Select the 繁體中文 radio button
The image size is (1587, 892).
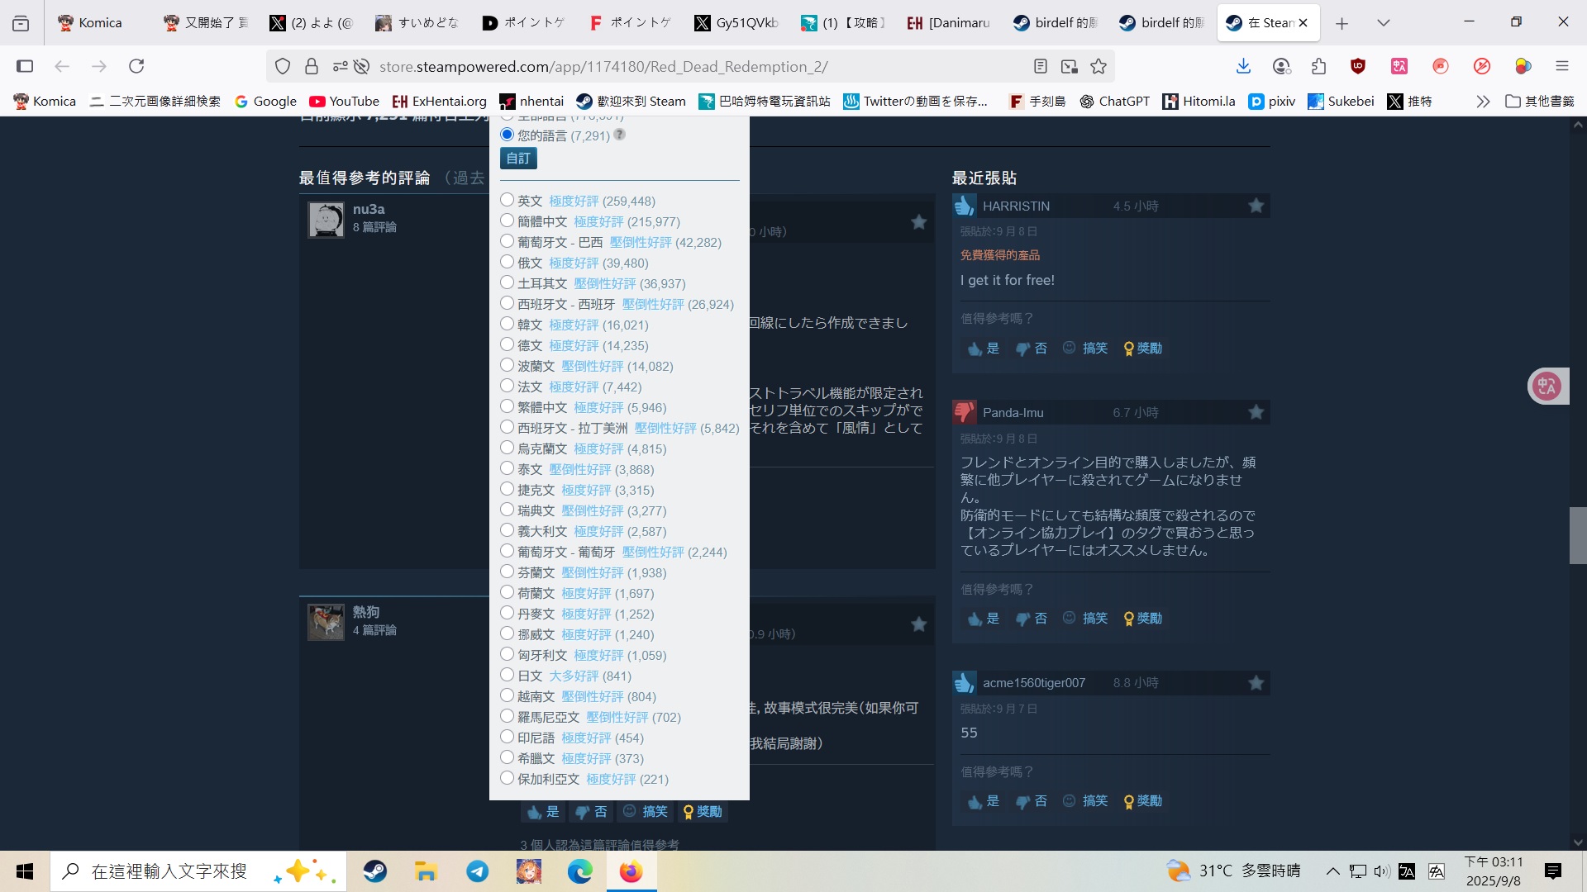coord(507,406)
